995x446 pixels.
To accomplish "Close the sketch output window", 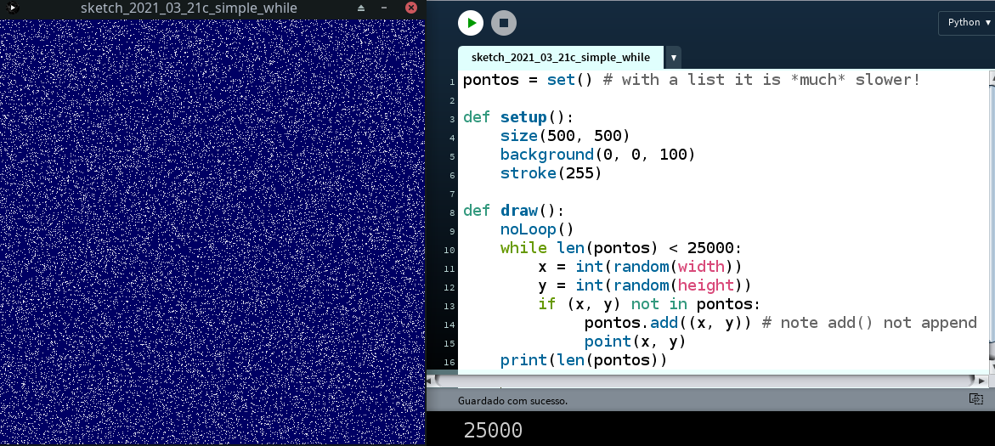I will 411,8.
